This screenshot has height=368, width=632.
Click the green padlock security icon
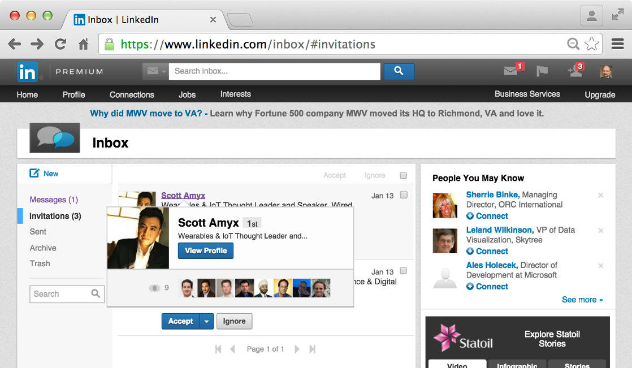110,44
